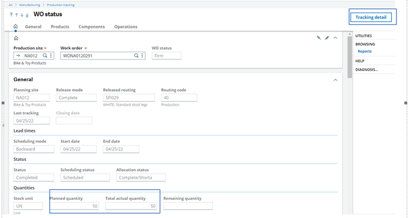The image size is (408, 218).
Task: Click Production tracking breadcrumb link
Action: coord(61,5)
